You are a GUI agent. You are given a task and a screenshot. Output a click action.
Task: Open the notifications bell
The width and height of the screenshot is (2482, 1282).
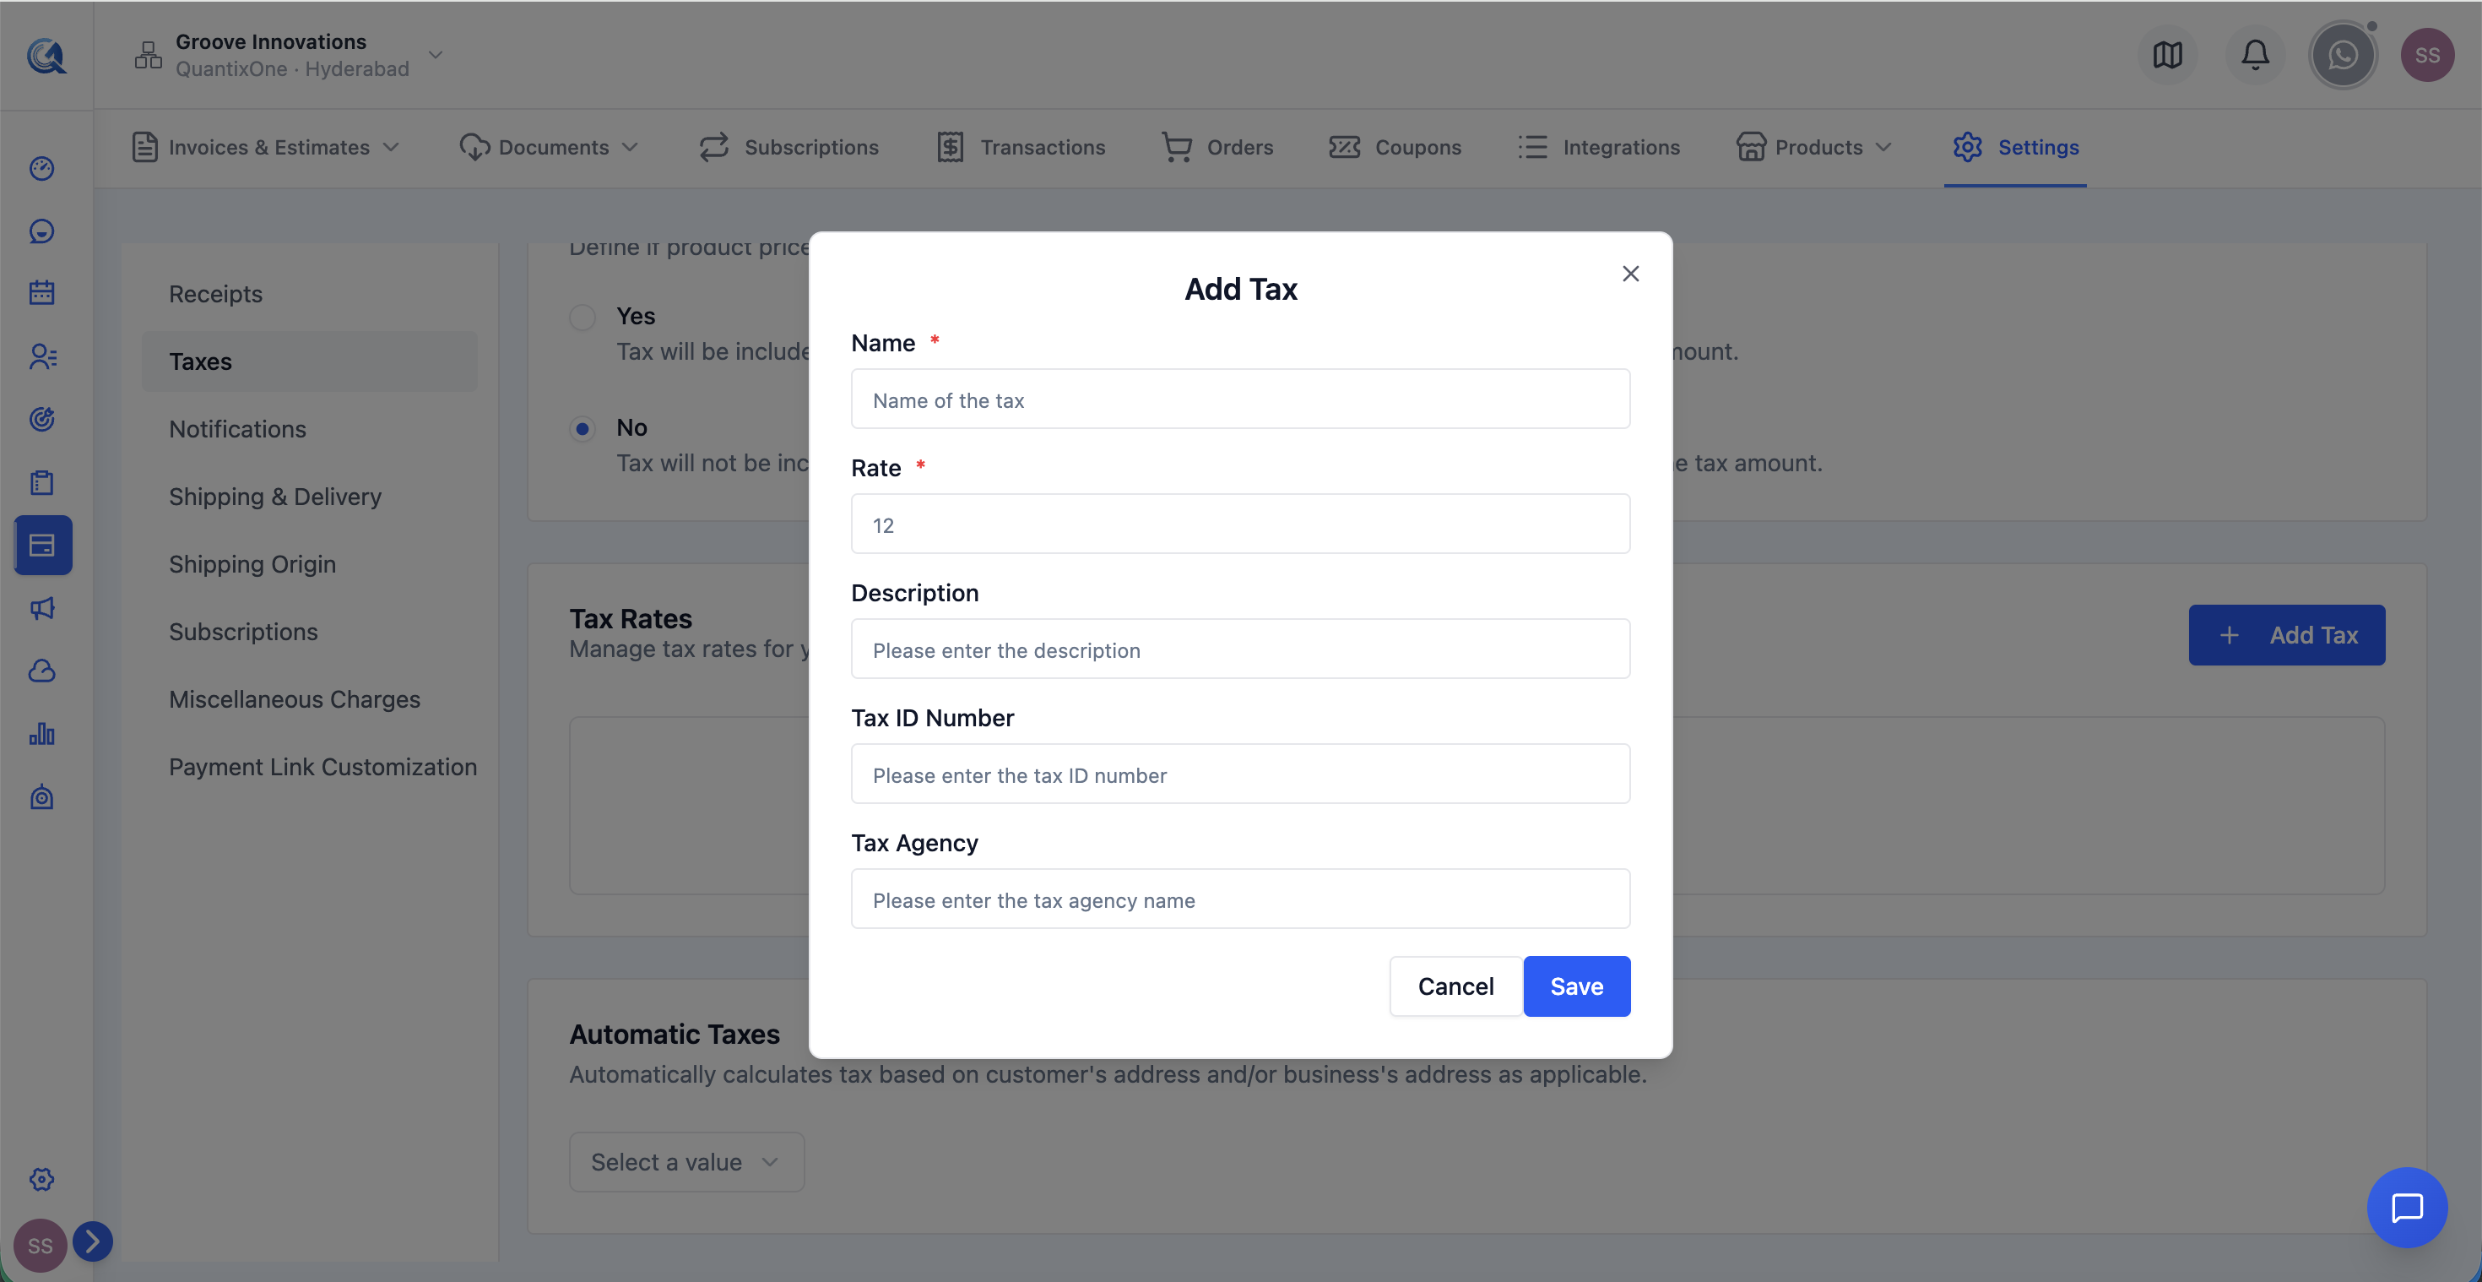click(2255, 55)
